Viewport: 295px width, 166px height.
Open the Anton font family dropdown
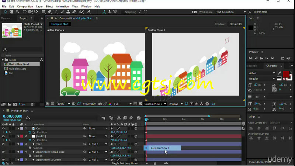click(x=262, y=73)
